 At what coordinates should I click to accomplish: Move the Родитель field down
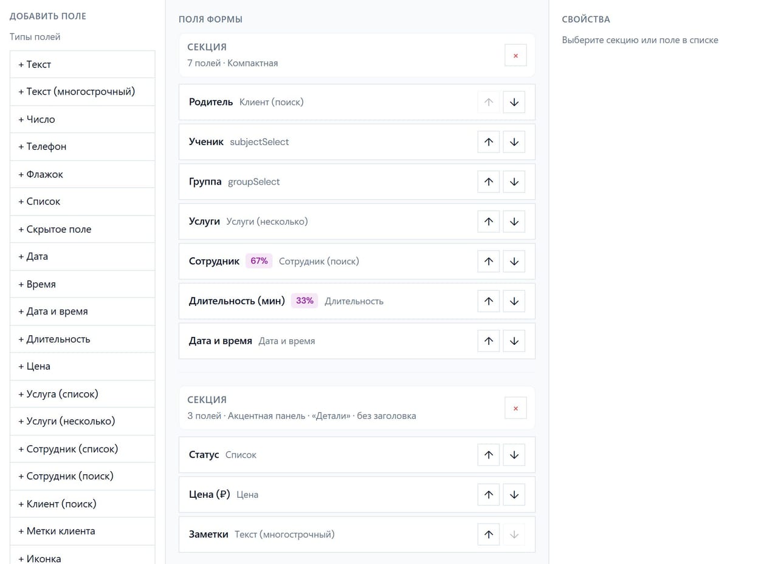514,102
